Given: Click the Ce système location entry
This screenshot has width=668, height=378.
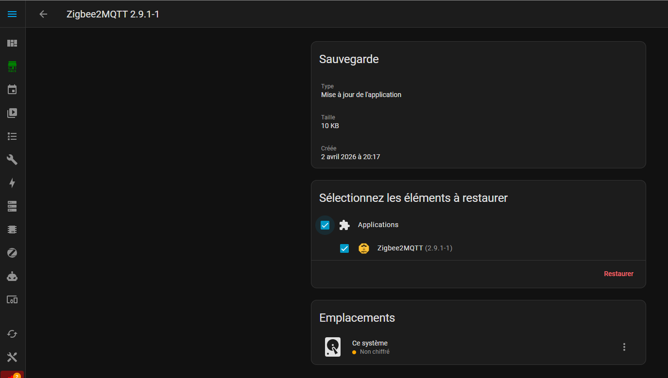Looking at the screenshot, I should coord(370,347).
